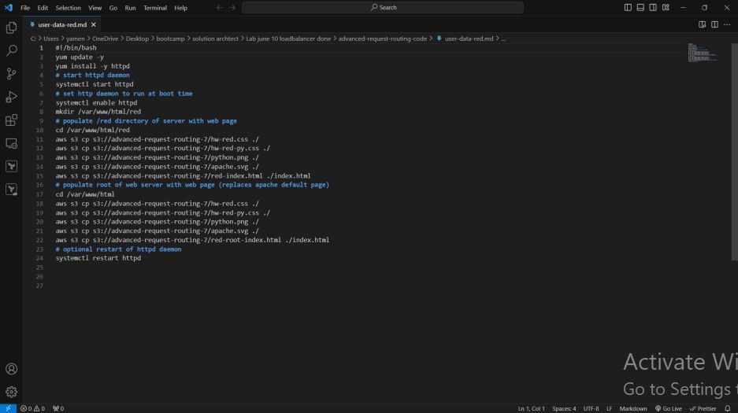Open the Run menu
Image resolution: width=738 pixels, height=413 pixels.
(131, 8)
